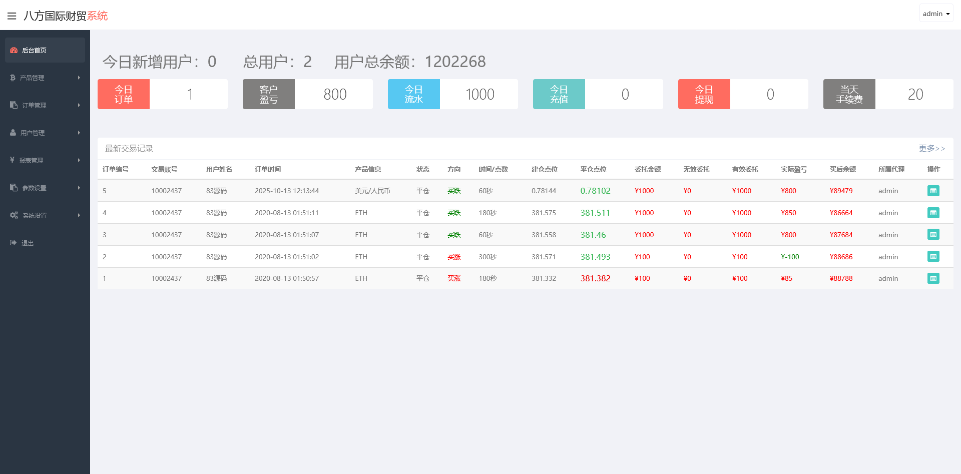Click the red 今日订单 stat tile

124,94
